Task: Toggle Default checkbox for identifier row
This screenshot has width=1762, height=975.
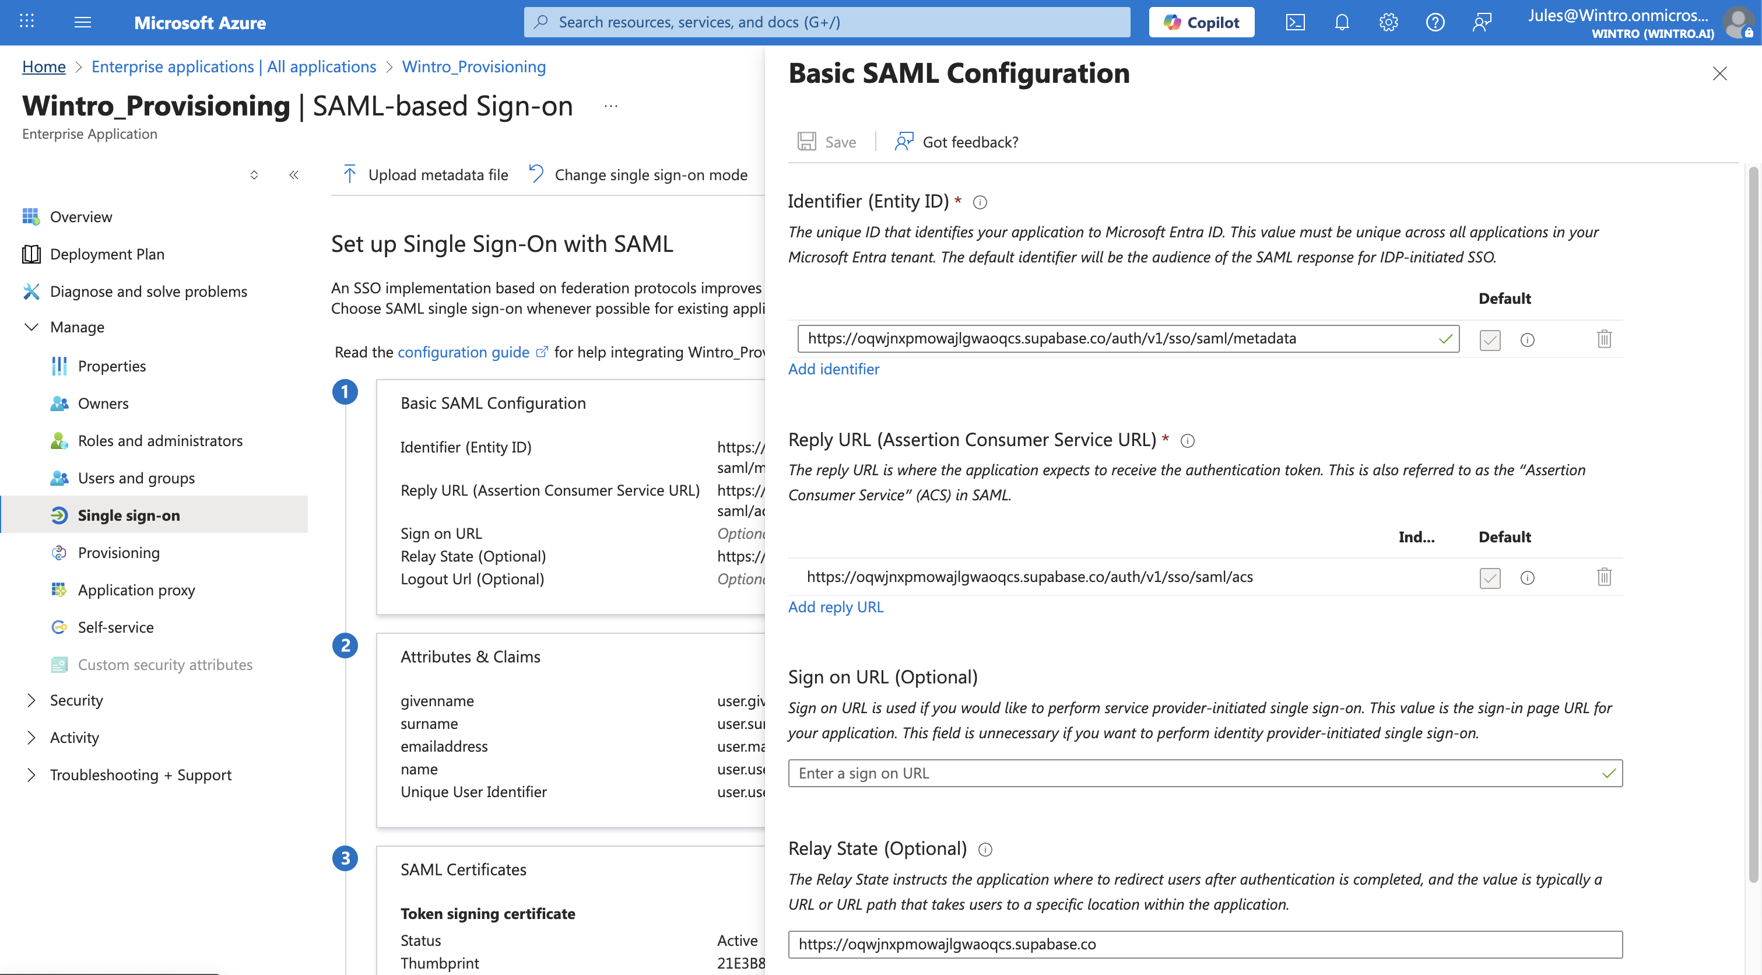Action: click(1490, 339)
